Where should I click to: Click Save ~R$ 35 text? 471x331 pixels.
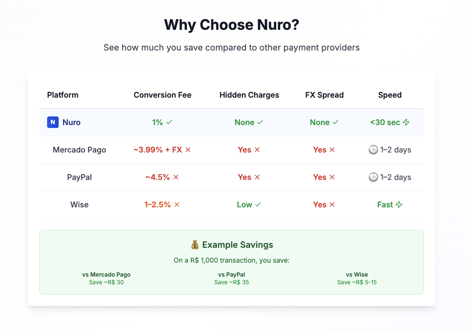232,282
